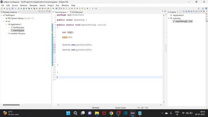Open the Run menu
208x117 pixels.
pyautogui.click(x=58, y=5)
